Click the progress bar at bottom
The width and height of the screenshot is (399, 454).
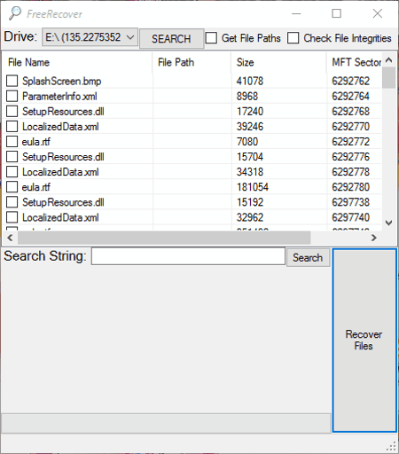[166, 423]
